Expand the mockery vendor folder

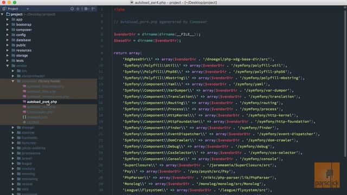(x=13, y=168)
